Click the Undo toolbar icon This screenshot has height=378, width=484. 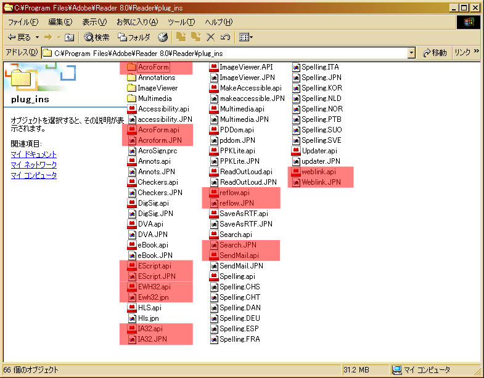click(x=225, y=38)
